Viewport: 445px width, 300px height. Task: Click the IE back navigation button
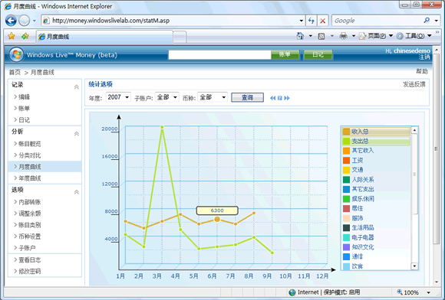[x=11, y=21]
